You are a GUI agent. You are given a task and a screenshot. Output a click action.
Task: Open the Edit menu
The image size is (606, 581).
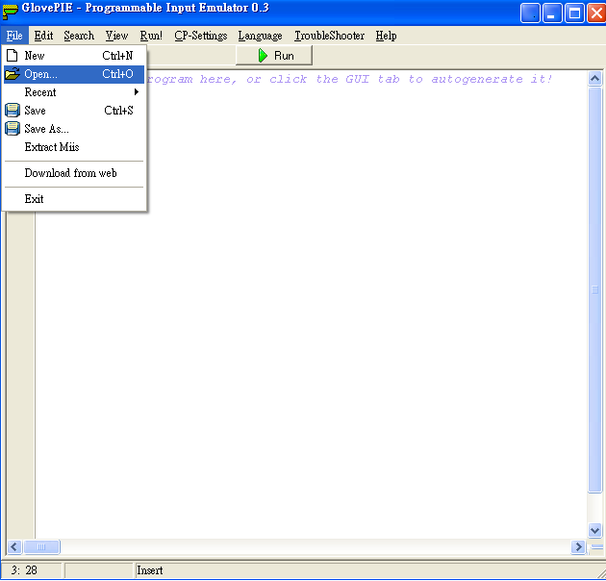(x=43, y=36)
